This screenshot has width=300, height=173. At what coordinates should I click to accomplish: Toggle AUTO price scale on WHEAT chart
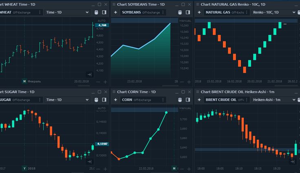(x=101, y=20)
